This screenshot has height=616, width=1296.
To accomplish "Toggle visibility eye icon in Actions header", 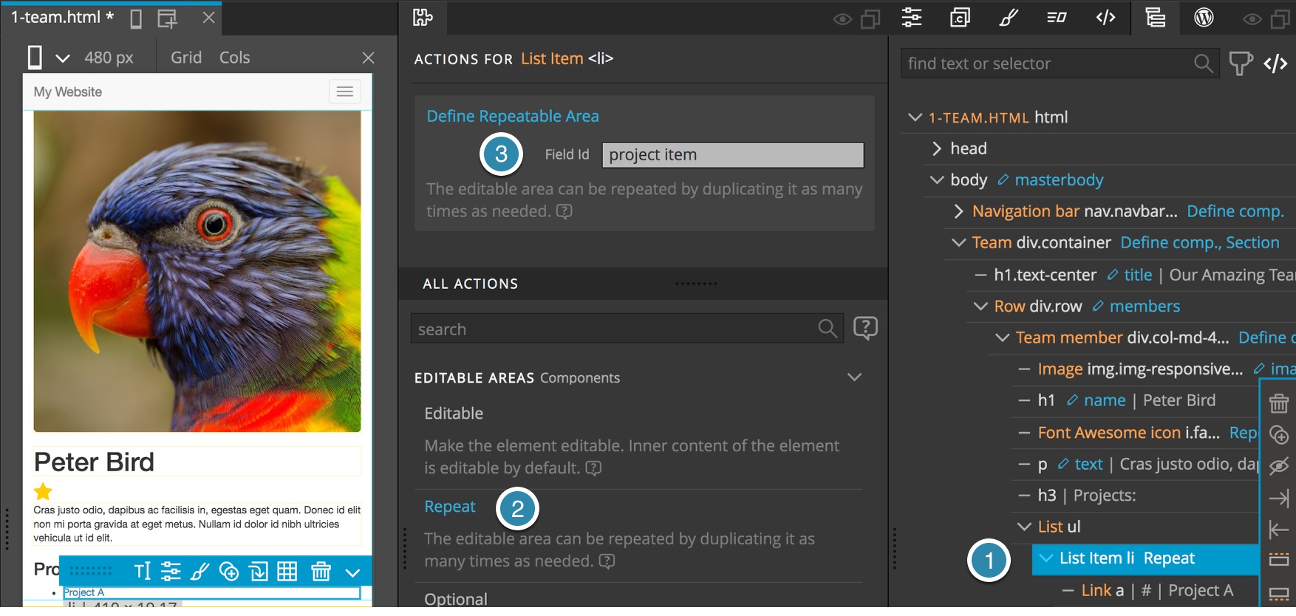I will [842, 19].
